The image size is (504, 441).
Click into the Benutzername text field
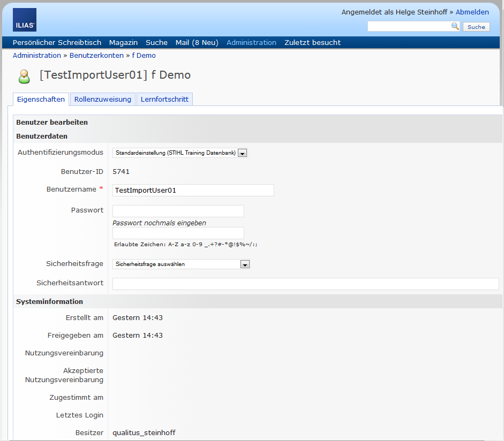[x=193, y=191]
